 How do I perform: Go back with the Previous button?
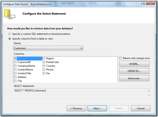point(76,108)
